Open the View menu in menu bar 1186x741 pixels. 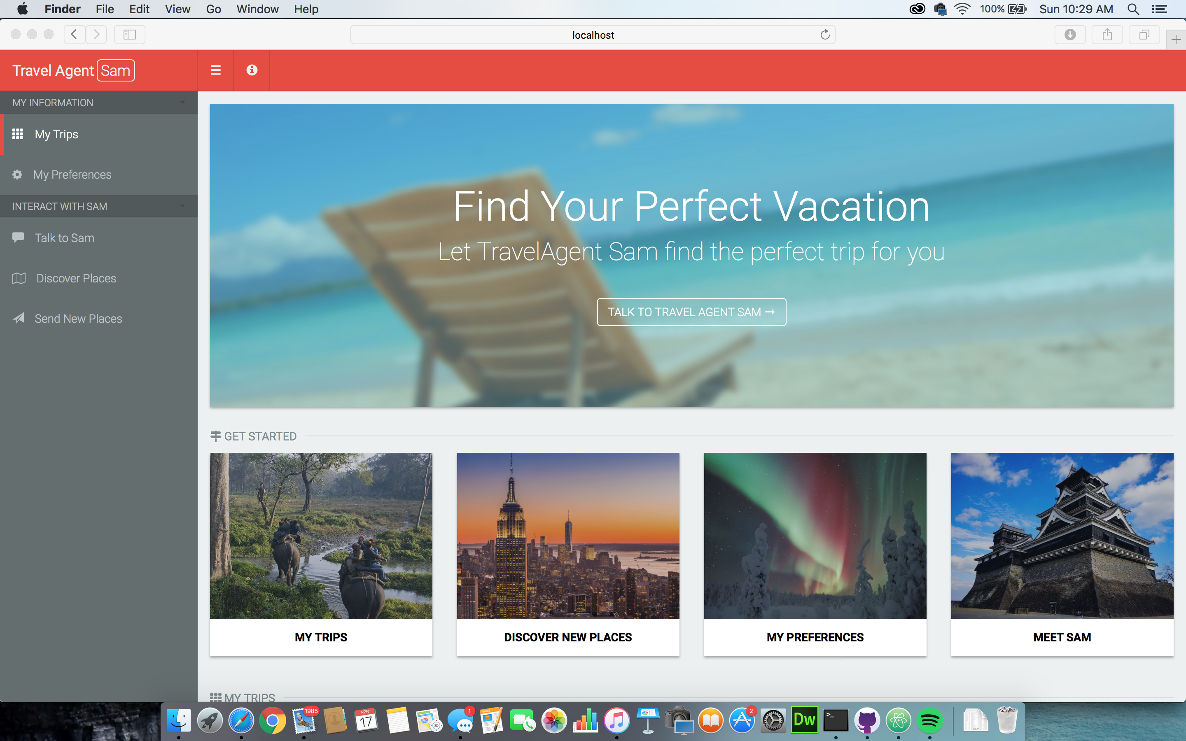[x=177, y=9]
